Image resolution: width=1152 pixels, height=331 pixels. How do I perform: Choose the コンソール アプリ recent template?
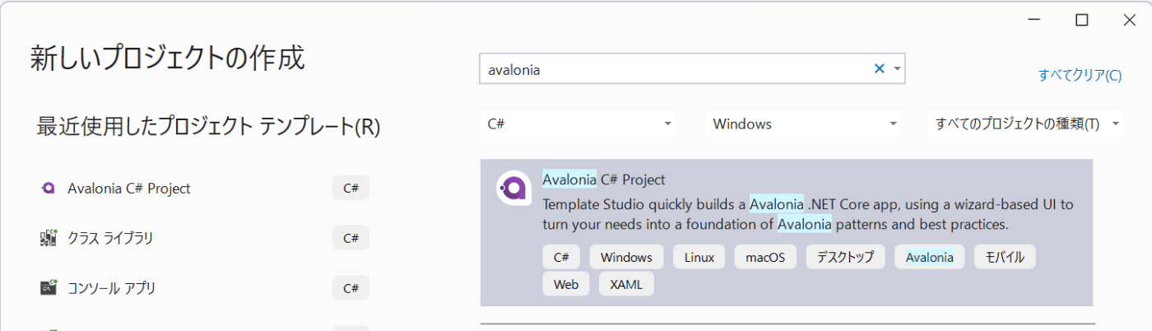pyautogui.click(x=204, y=288)
